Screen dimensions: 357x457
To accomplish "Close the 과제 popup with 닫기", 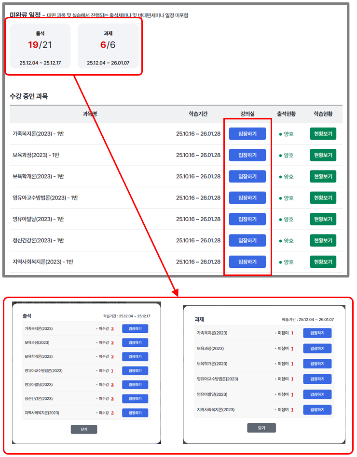I will click(261, 428).
